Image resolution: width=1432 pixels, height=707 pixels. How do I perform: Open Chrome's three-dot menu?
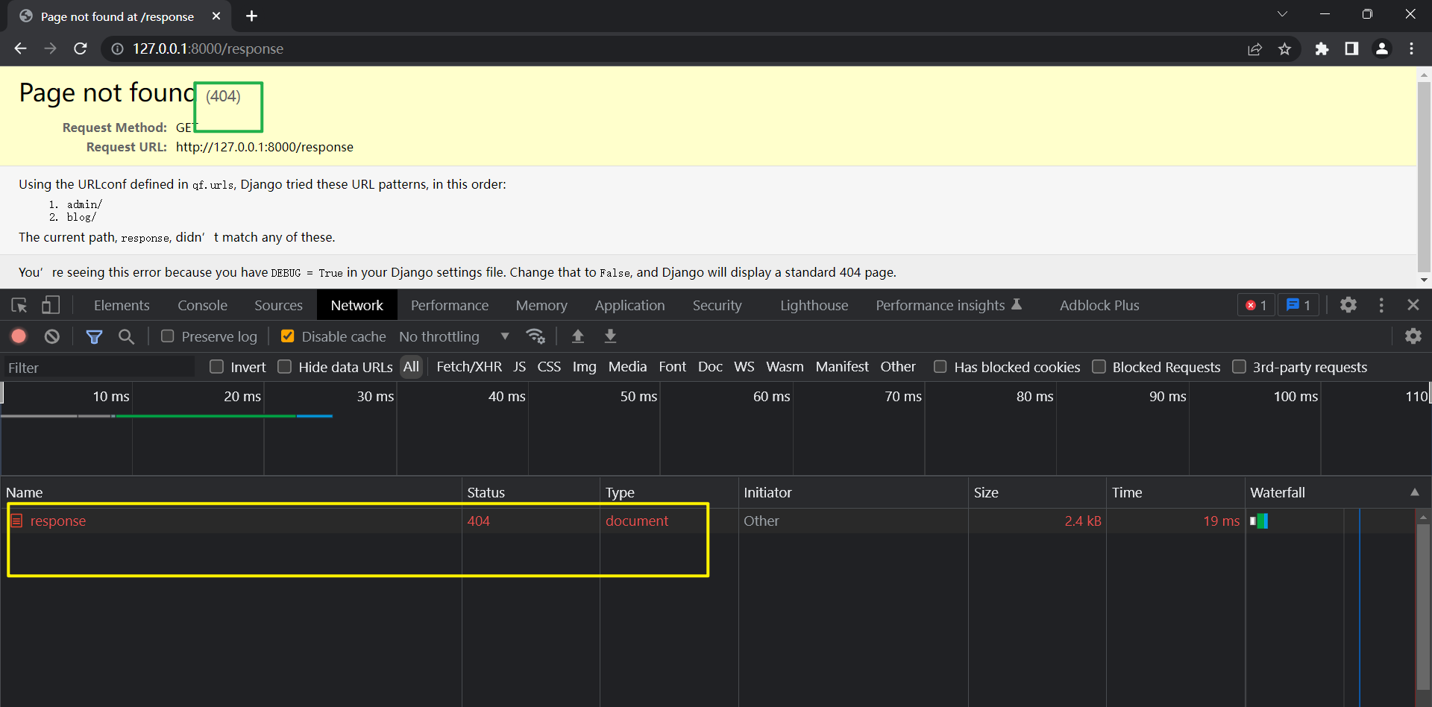click(x=1412, y=48)
